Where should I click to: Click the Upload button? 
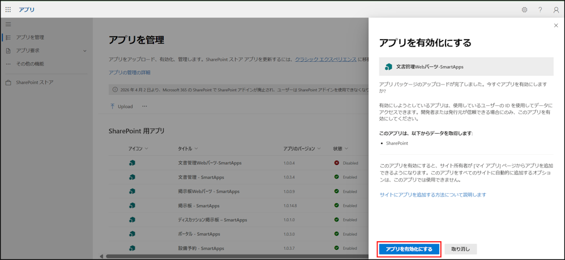tap(121, 106)
